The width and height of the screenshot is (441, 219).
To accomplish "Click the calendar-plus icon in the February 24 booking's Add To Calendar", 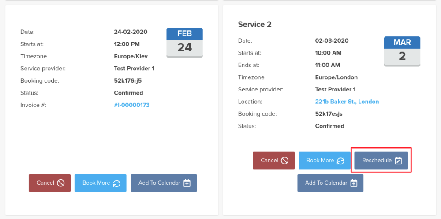I will coord(187,183).
